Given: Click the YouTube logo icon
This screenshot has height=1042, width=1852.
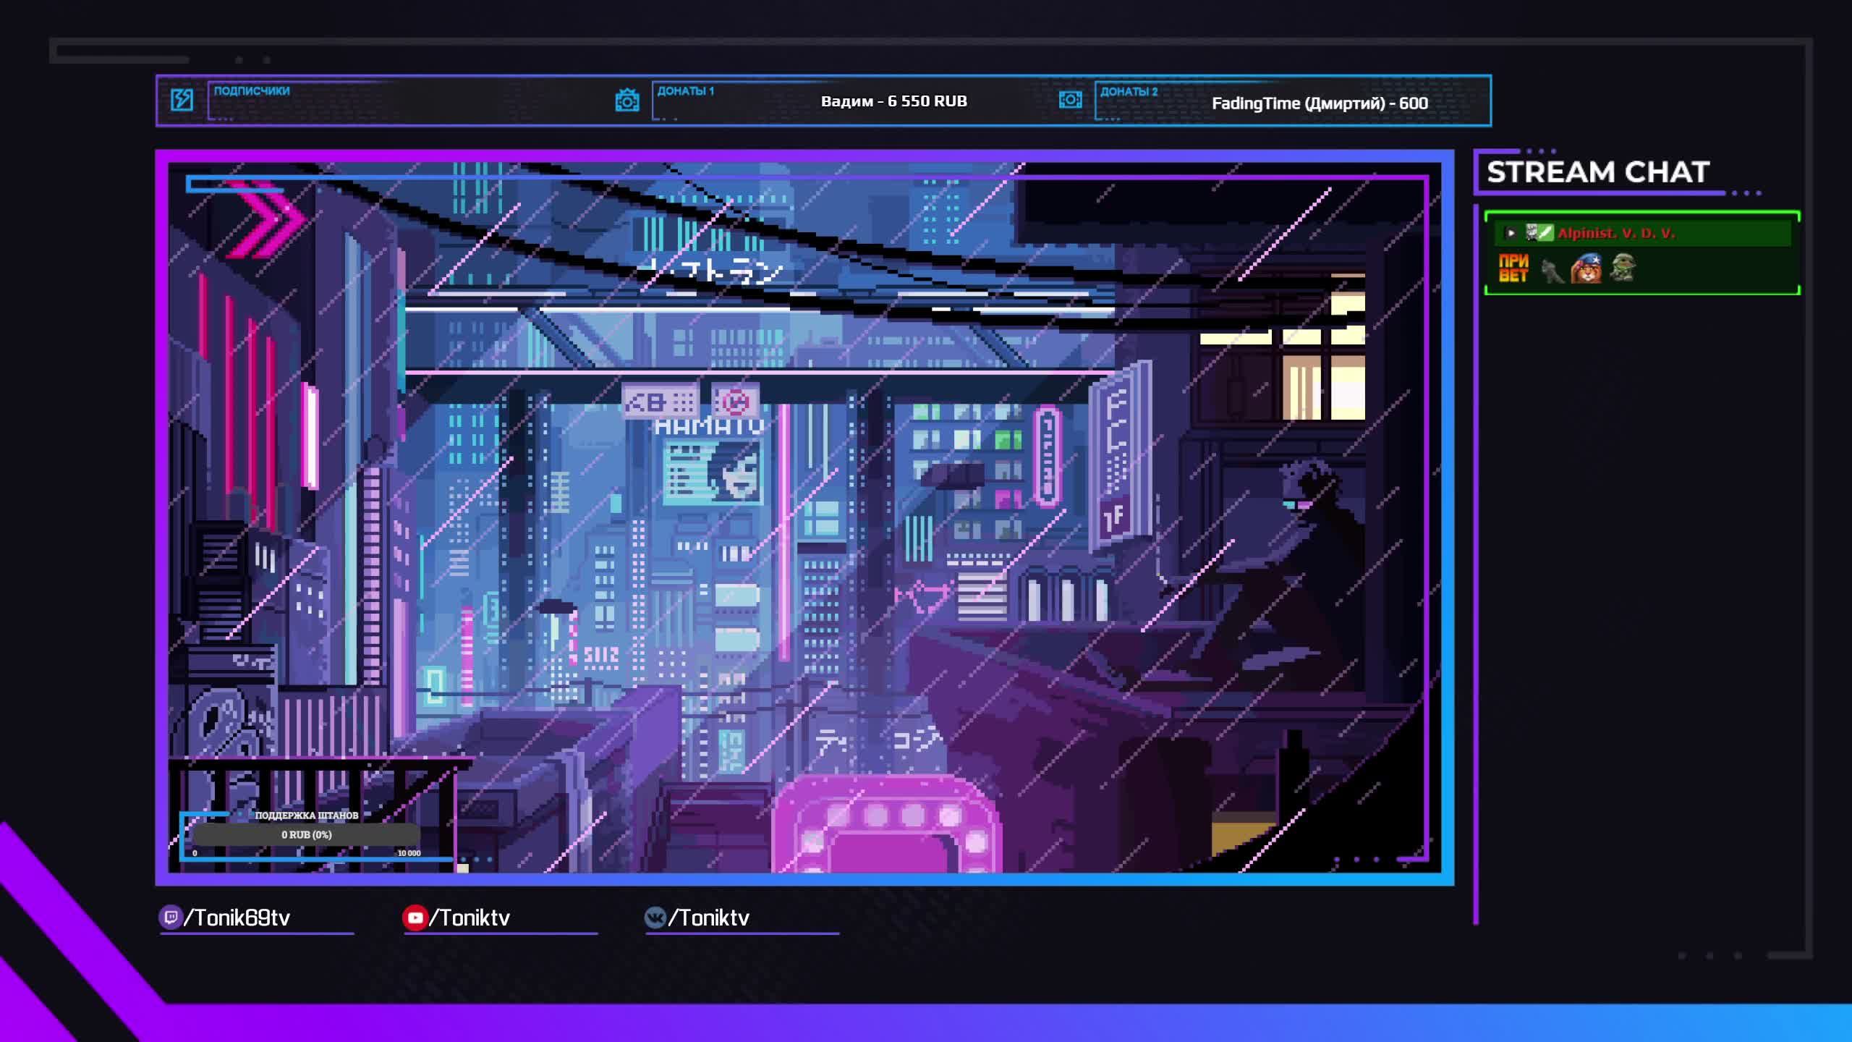Looking at the screenshot, I should point(415,918).
